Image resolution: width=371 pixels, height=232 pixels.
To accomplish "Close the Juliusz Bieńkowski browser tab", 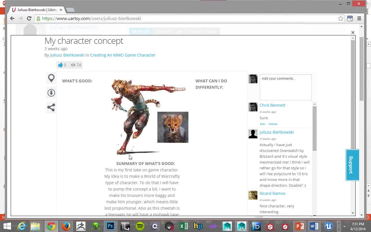I will [x=61, y=10].
